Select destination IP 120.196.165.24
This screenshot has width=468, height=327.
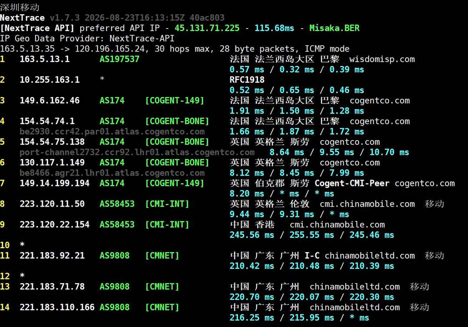tap(110, 49)
